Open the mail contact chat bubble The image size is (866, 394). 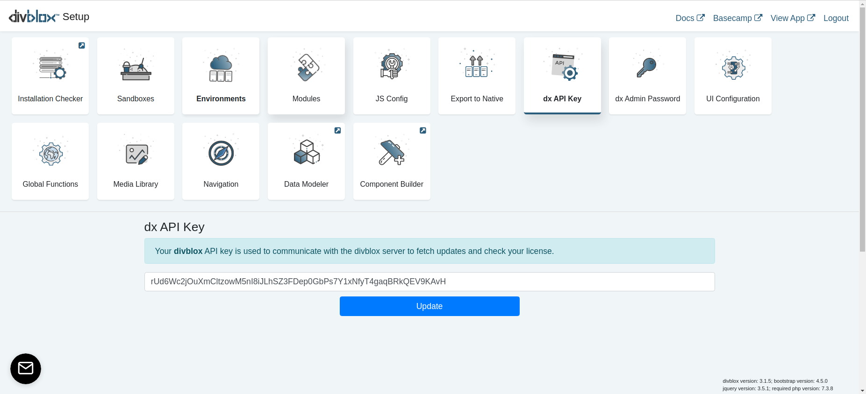point(26,369)
